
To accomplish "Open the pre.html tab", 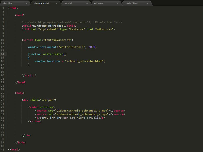I will point(68,3).
